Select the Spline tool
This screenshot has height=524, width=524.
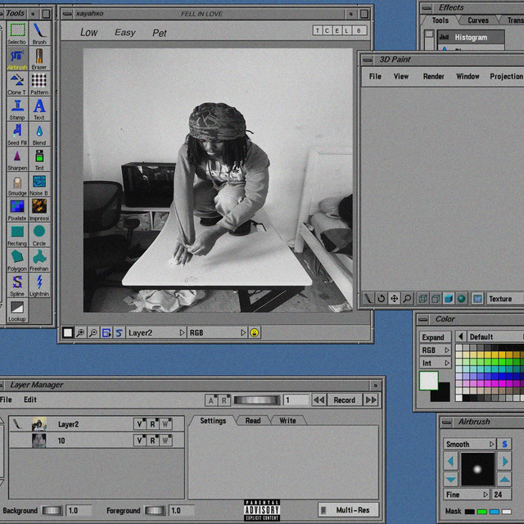(x=17, y=286)
